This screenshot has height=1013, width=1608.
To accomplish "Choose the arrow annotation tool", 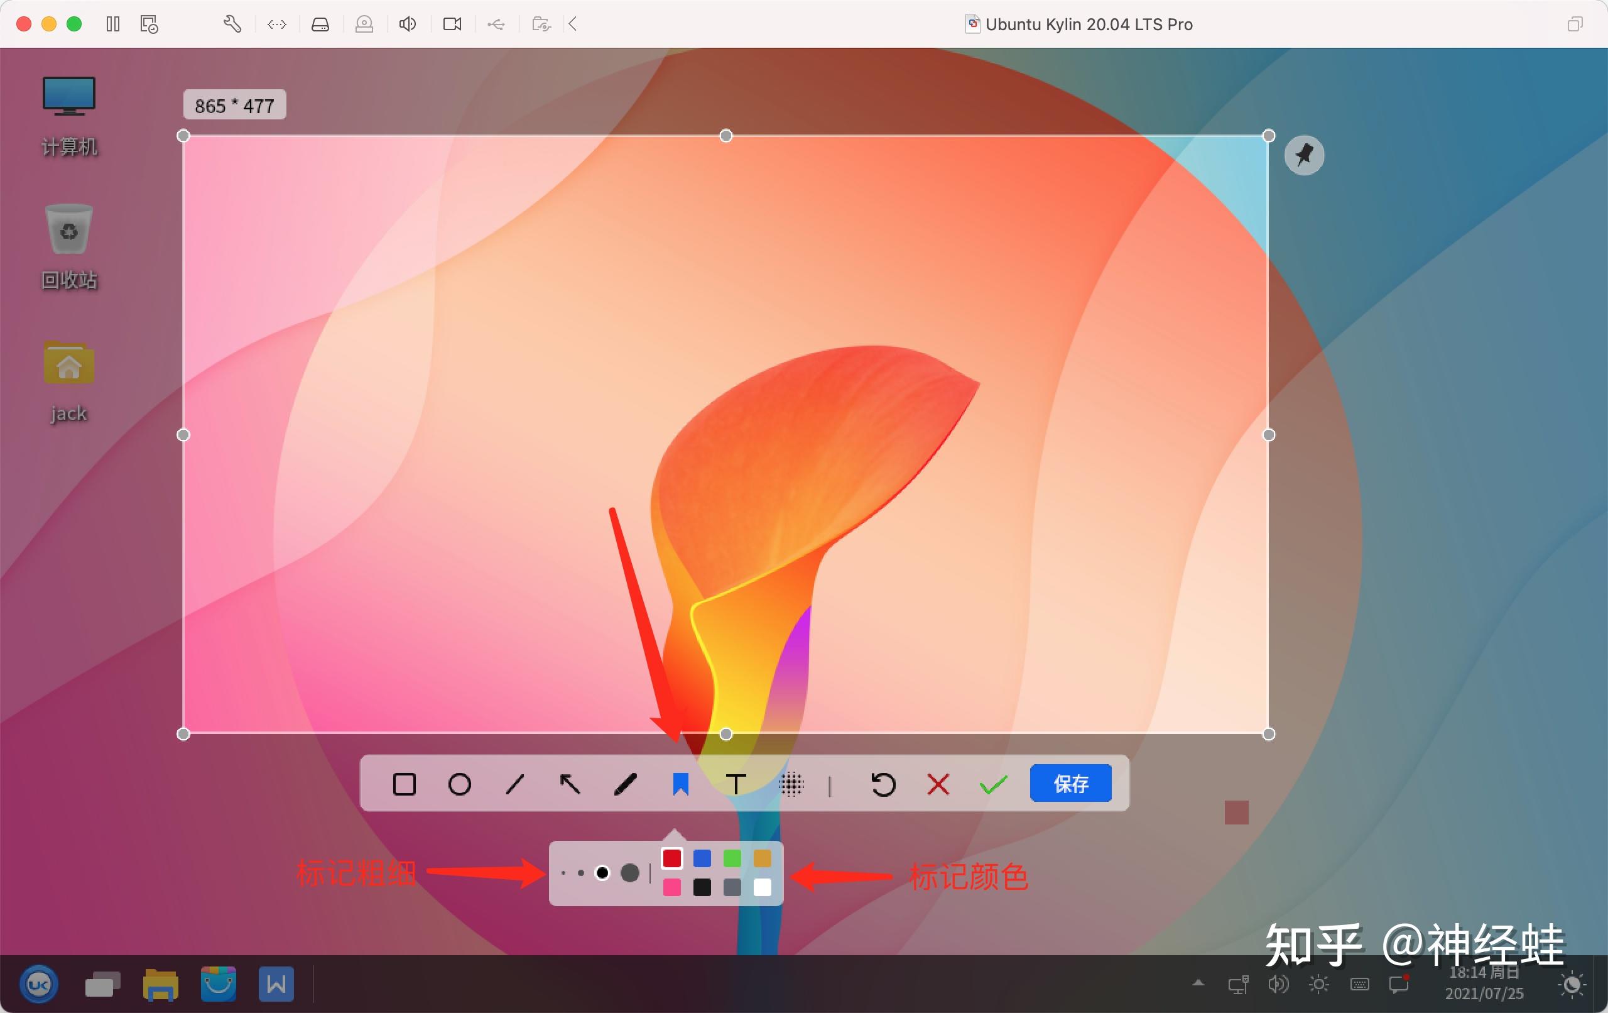I will pyautogui.click(x=570, y=784).
